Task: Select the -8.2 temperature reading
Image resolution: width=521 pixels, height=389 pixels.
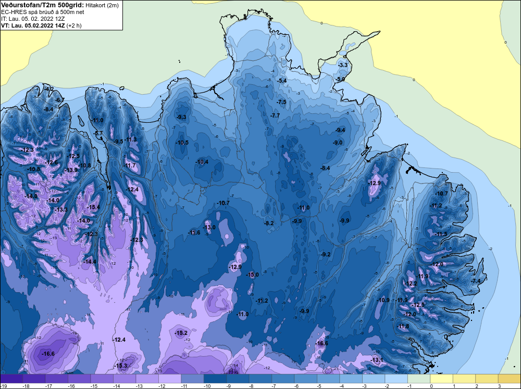Action: [x=268, y=223]
